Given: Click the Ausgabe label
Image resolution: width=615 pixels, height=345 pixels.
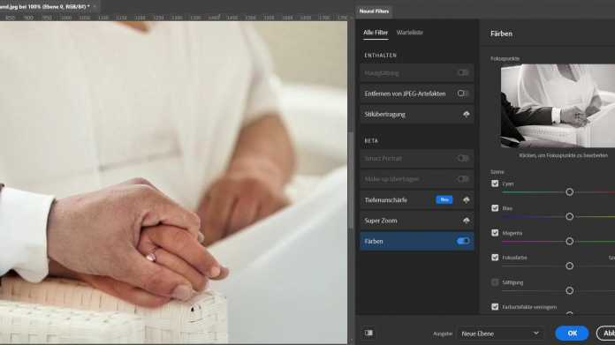Looking at the screenshot, I should 443,334.
